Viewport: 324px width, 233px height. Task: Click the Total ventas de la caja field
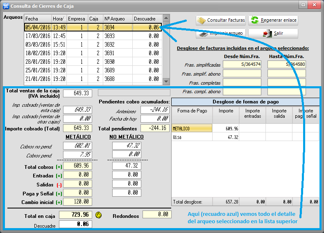click(x=77, y=93)
